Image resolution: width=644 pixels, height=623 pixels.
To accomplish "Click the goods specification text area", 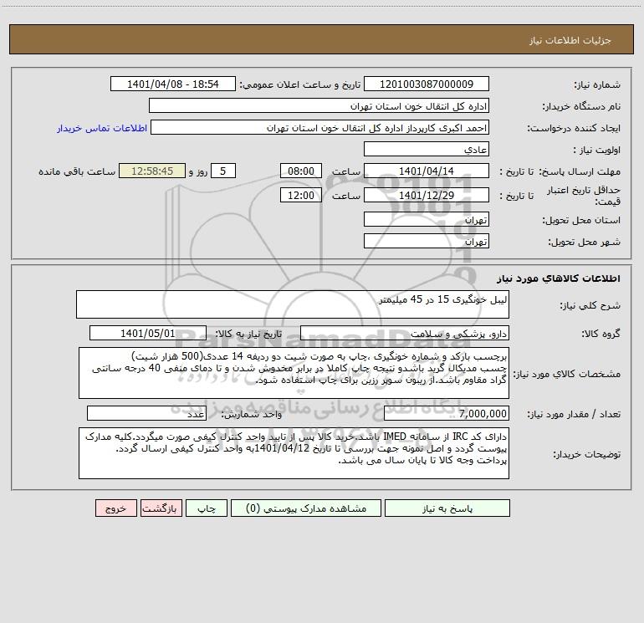I will 294,373.
